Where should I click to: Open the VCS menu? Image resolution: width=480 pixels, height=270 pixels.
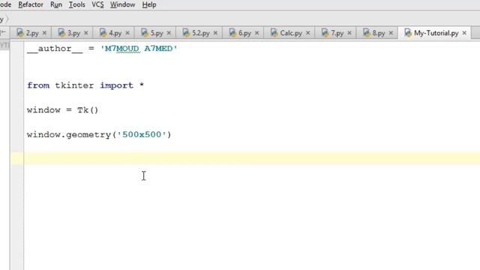pos(97,4)
